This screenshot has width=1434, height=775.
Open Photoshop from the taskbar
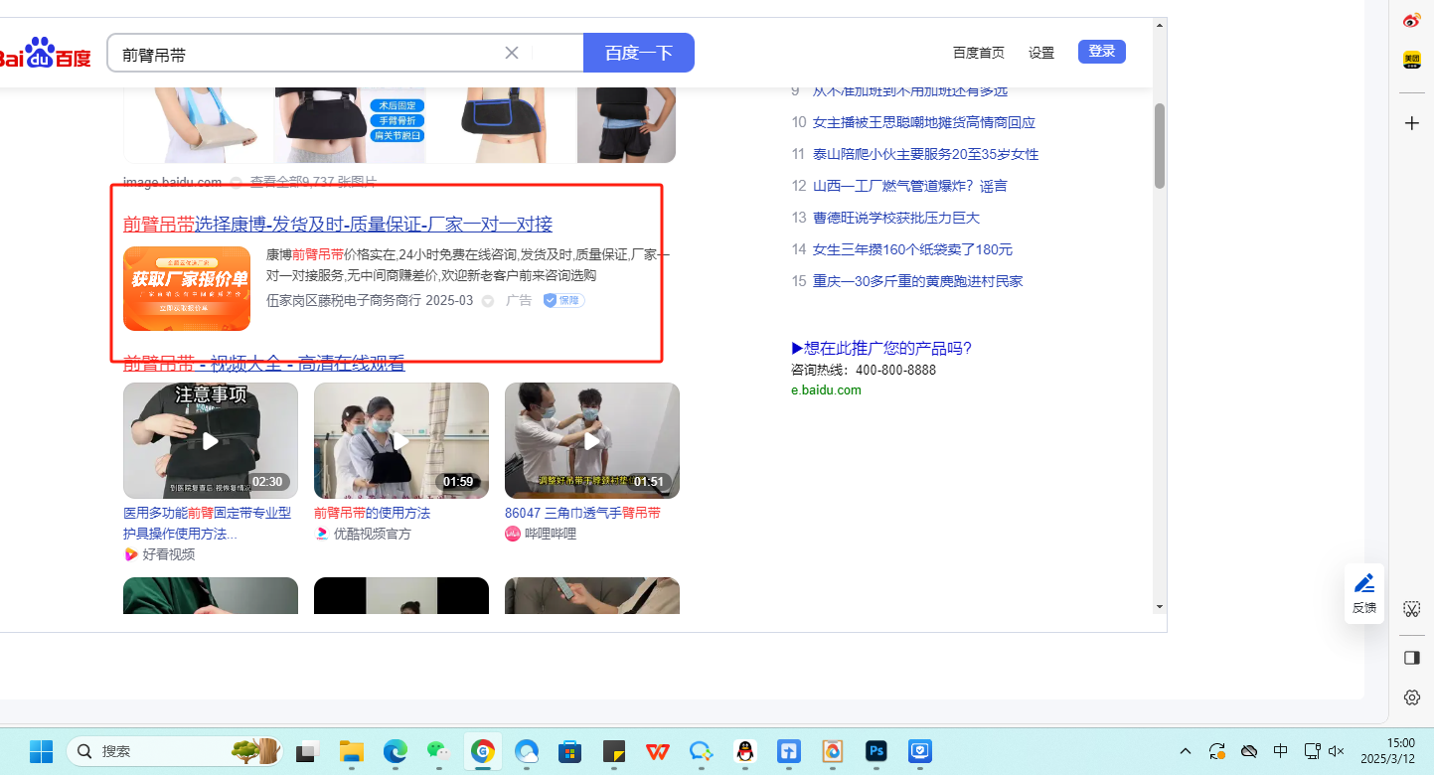876,751
